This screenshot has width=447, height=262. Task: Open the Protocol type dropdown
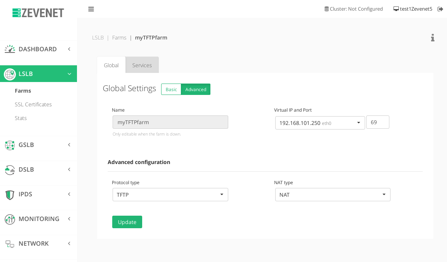pos(170,195)
